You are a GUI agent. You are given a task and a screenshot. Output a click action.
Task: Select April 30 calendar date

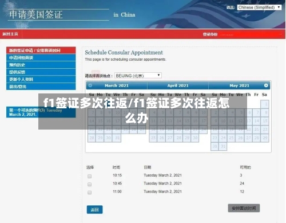(195, 138)
